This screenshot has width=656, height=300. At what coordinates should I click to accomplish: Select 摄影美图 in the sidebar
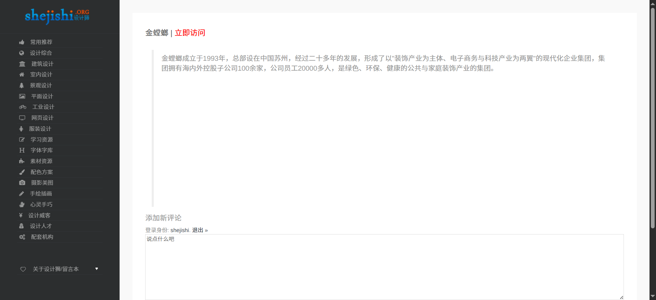(x=42, y=183)
